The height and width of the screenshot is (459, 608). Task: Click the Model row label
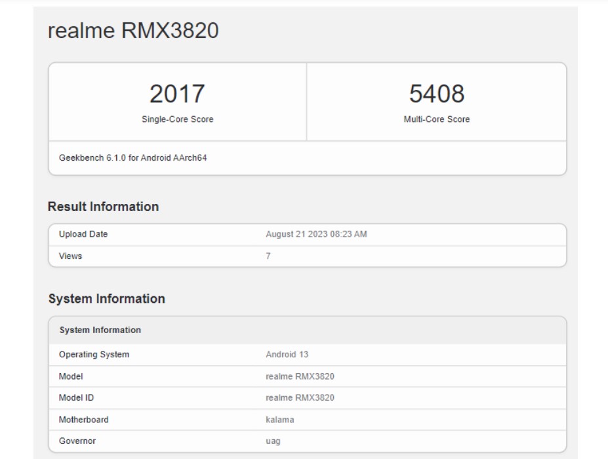[71, 376]
